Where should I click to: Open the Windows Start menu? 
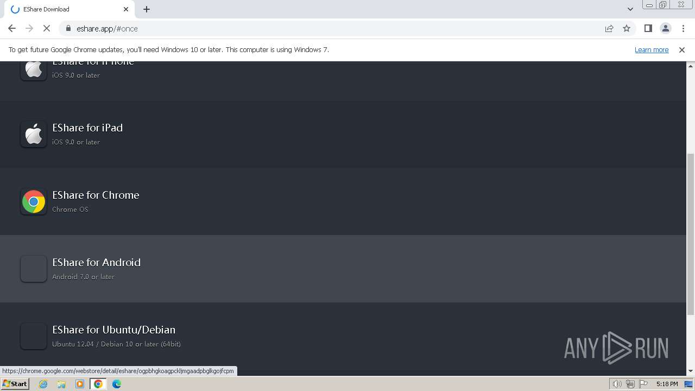point(15,384)
